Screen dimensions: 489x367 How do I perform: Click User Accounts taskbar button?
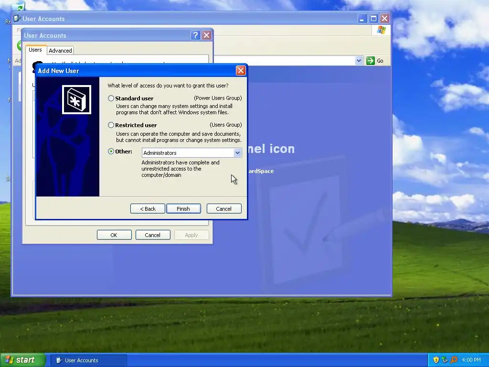pyautogui.click(x=89, y=360)
